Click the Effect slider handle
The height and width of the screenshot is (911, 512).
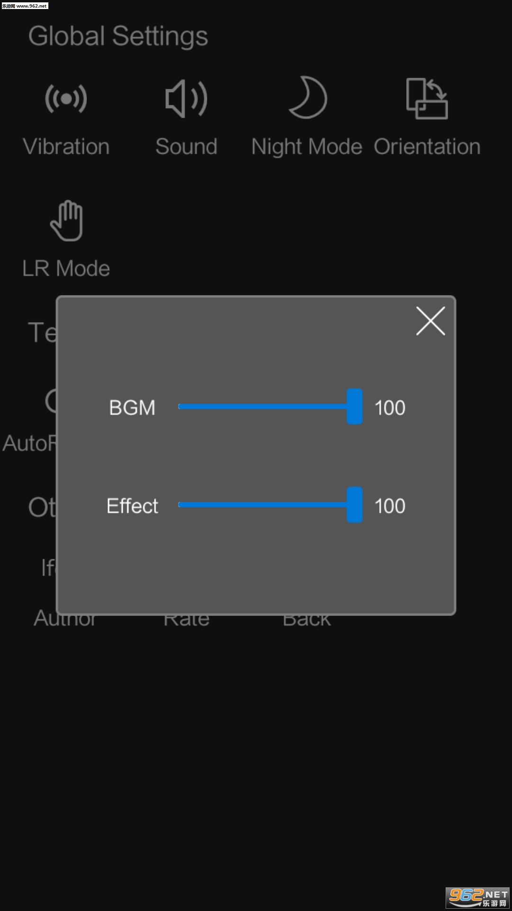[x=355, y=505]
